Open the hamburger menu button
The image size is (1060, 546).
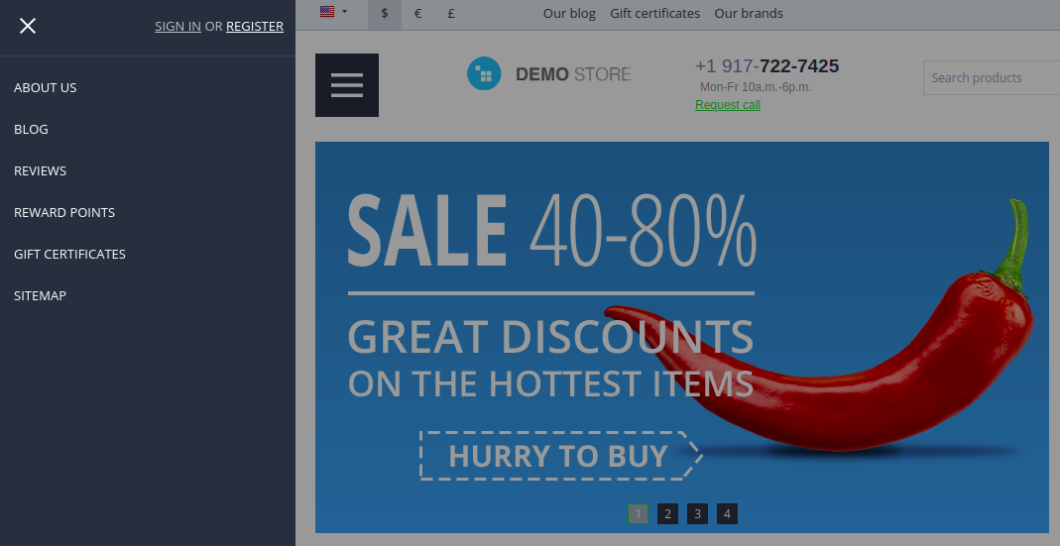pos(347,85)
